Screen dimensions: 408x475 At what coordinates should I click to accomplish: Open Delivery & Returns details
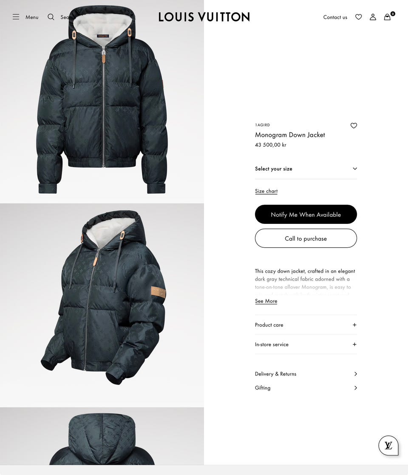306,374
